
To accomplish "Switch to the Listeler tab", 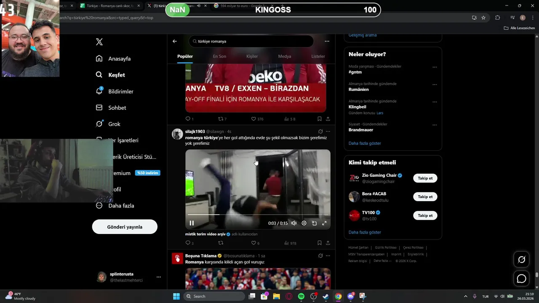I will pos(318,56).
